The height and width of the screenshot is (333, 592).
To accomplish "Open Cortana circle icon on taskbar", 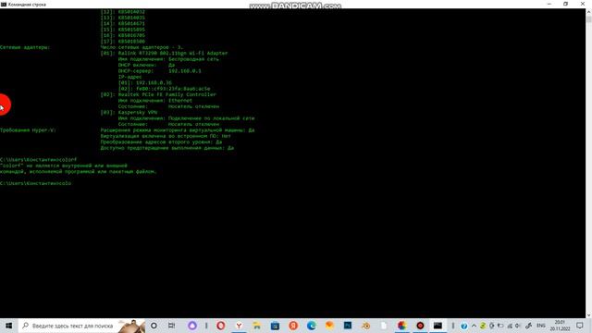I will coord(154,326).
